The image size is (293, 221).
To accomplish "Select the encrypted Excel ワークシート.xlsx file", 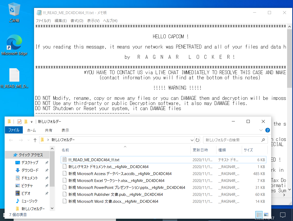I will click(116, 180).
